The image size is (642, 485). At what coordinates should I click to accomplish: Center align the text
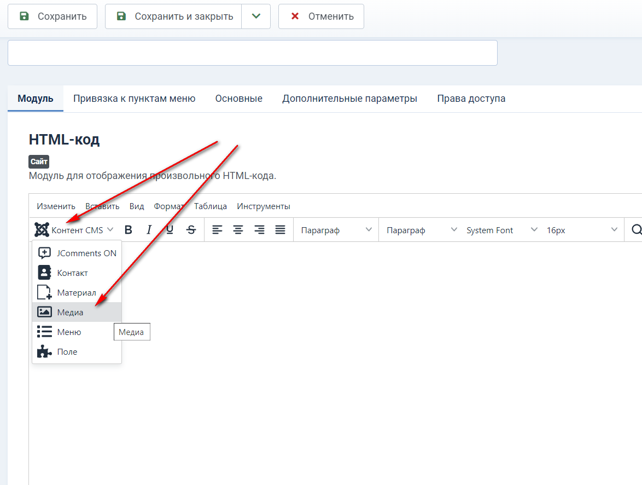point(238,230)
